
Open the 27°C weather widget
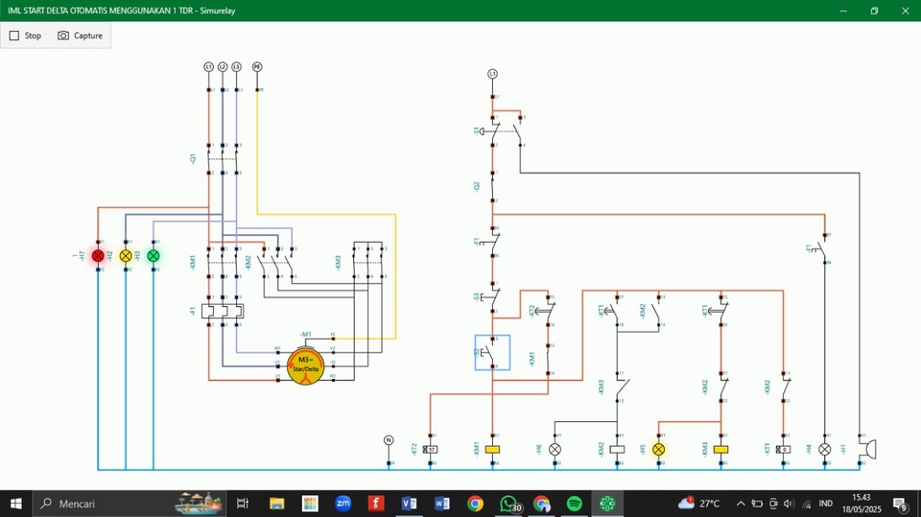699,504
